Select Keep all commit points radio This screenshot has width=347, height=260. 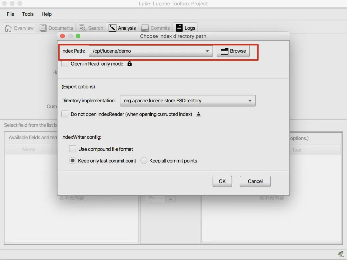144,161
